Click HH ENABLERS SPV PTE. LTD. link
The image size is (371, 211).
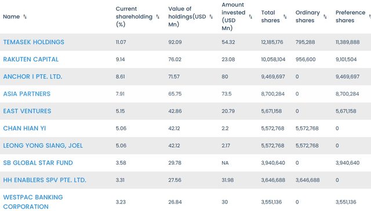coord(45,180)
